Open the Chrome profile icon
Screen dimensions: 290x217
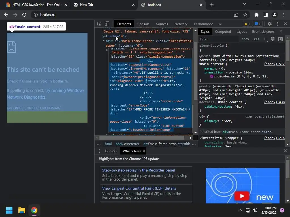tap(275, 15)
